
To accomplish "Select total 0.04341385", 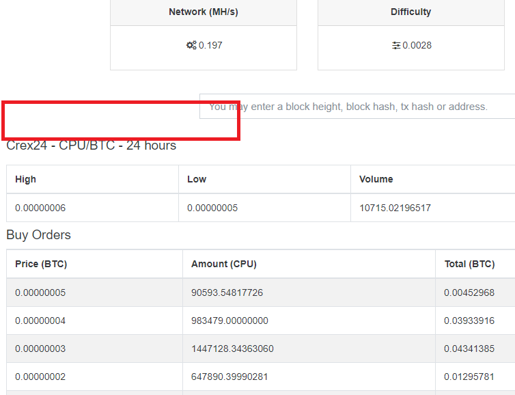I will pos(469,349).
